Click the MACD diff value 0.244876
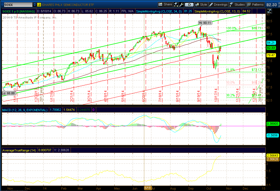This screenshot has height=191, width=280. (x=83, y=110)
